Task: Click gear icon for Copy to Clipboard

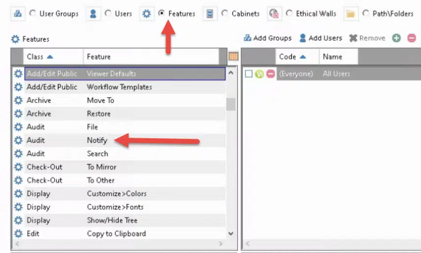Action: 18,233
